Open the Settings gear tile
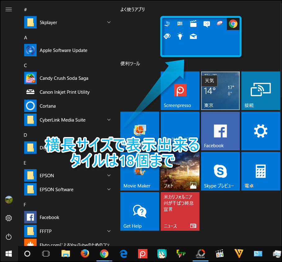The height and width of the screenshot is (262, 282). coord(261,131)
